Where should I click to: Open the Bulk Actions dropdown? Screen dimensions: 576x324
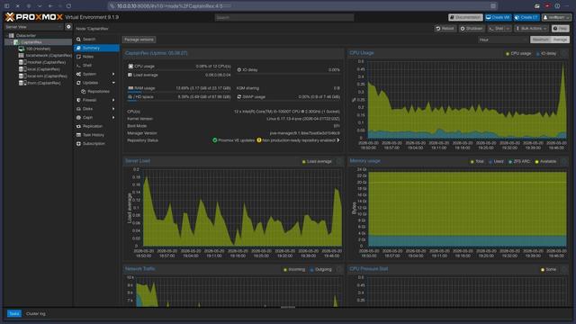coord(531,28)
